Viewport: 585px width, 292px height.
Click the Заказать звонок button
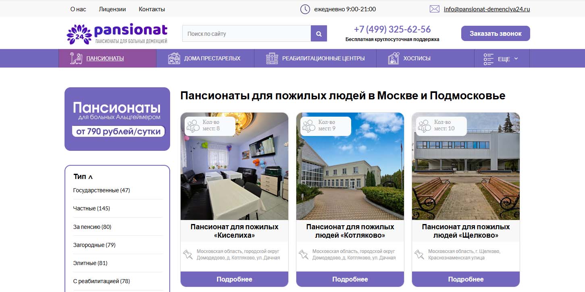coord(495,33)
